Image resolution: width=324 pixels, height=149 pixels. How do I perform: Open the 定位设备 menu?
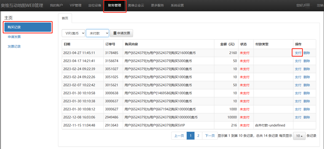click(95, 5)
